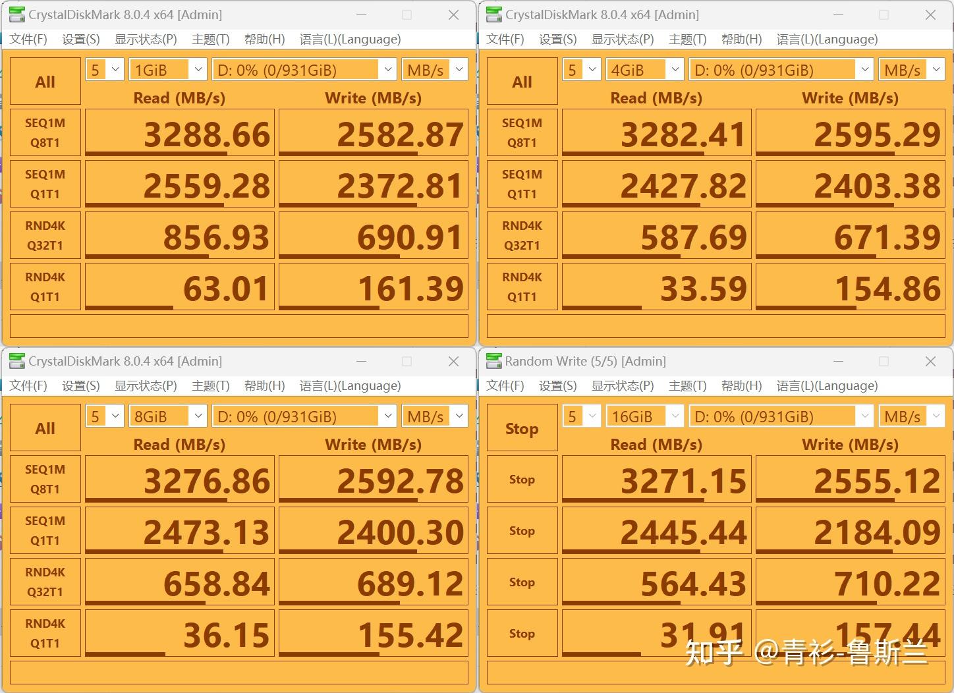The width and height of the screenshot is (954, 693).
Task: Open MB/s unit dropdown in 1GiB window
Action: 435,70
